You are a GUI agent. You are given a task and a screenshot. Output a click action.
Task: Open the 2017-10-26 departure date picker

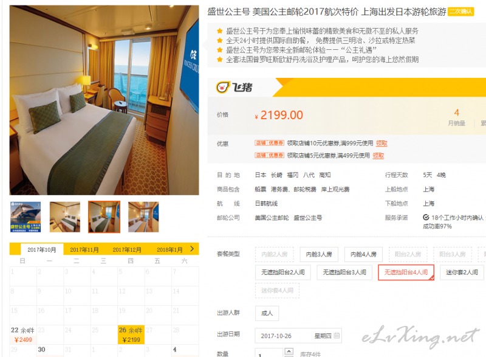click(x=298, y=336)
